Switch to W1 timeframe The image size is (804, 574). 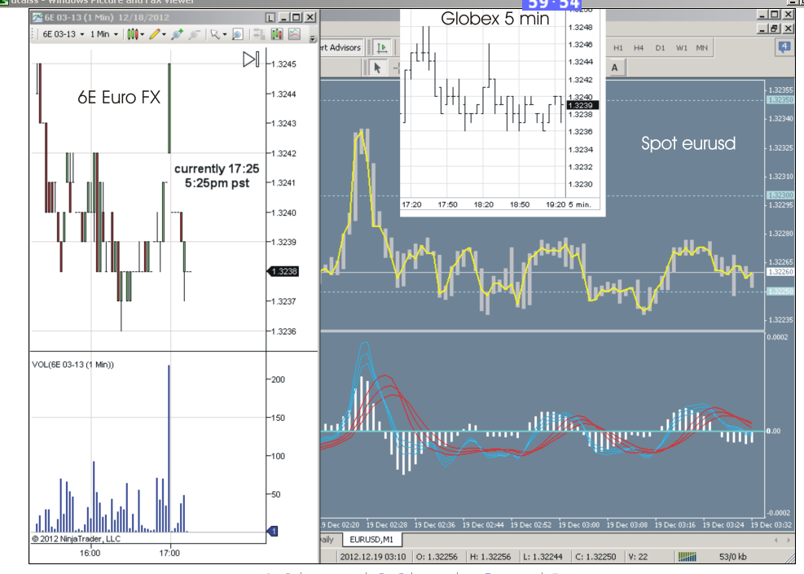[682, 48]
